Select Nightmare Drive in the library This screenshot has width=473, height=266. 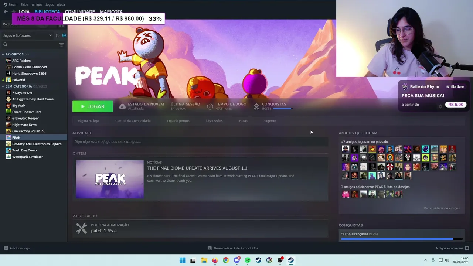tap(24, 125)
